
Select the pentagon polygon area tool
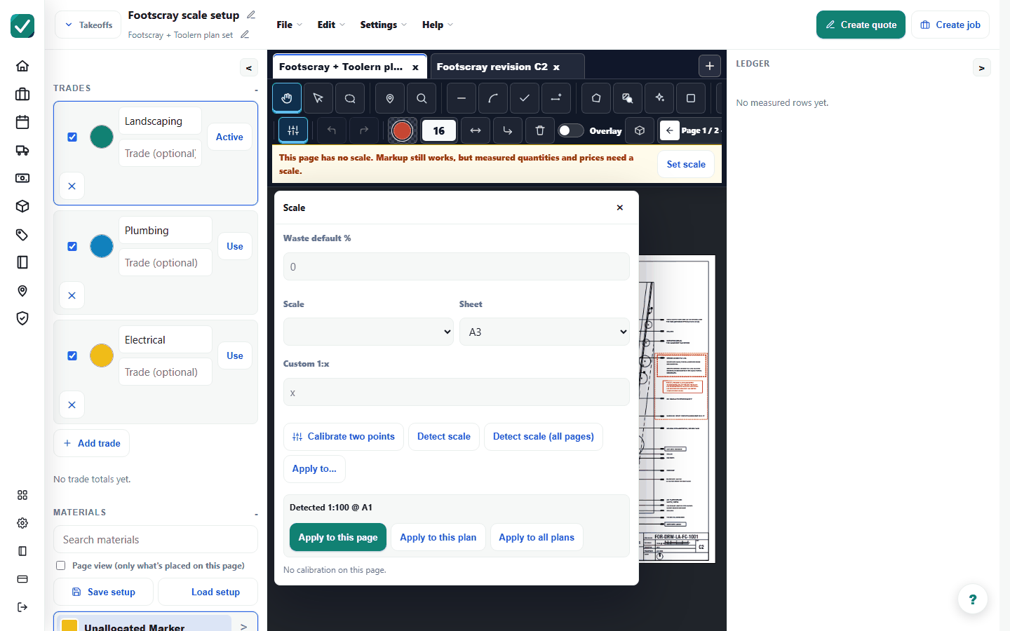pyautogui.click(x=596, y=98)
